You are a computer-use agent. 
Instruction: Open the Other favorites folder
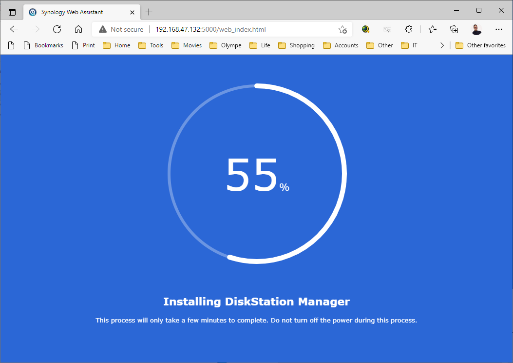(x=481, y=45)
